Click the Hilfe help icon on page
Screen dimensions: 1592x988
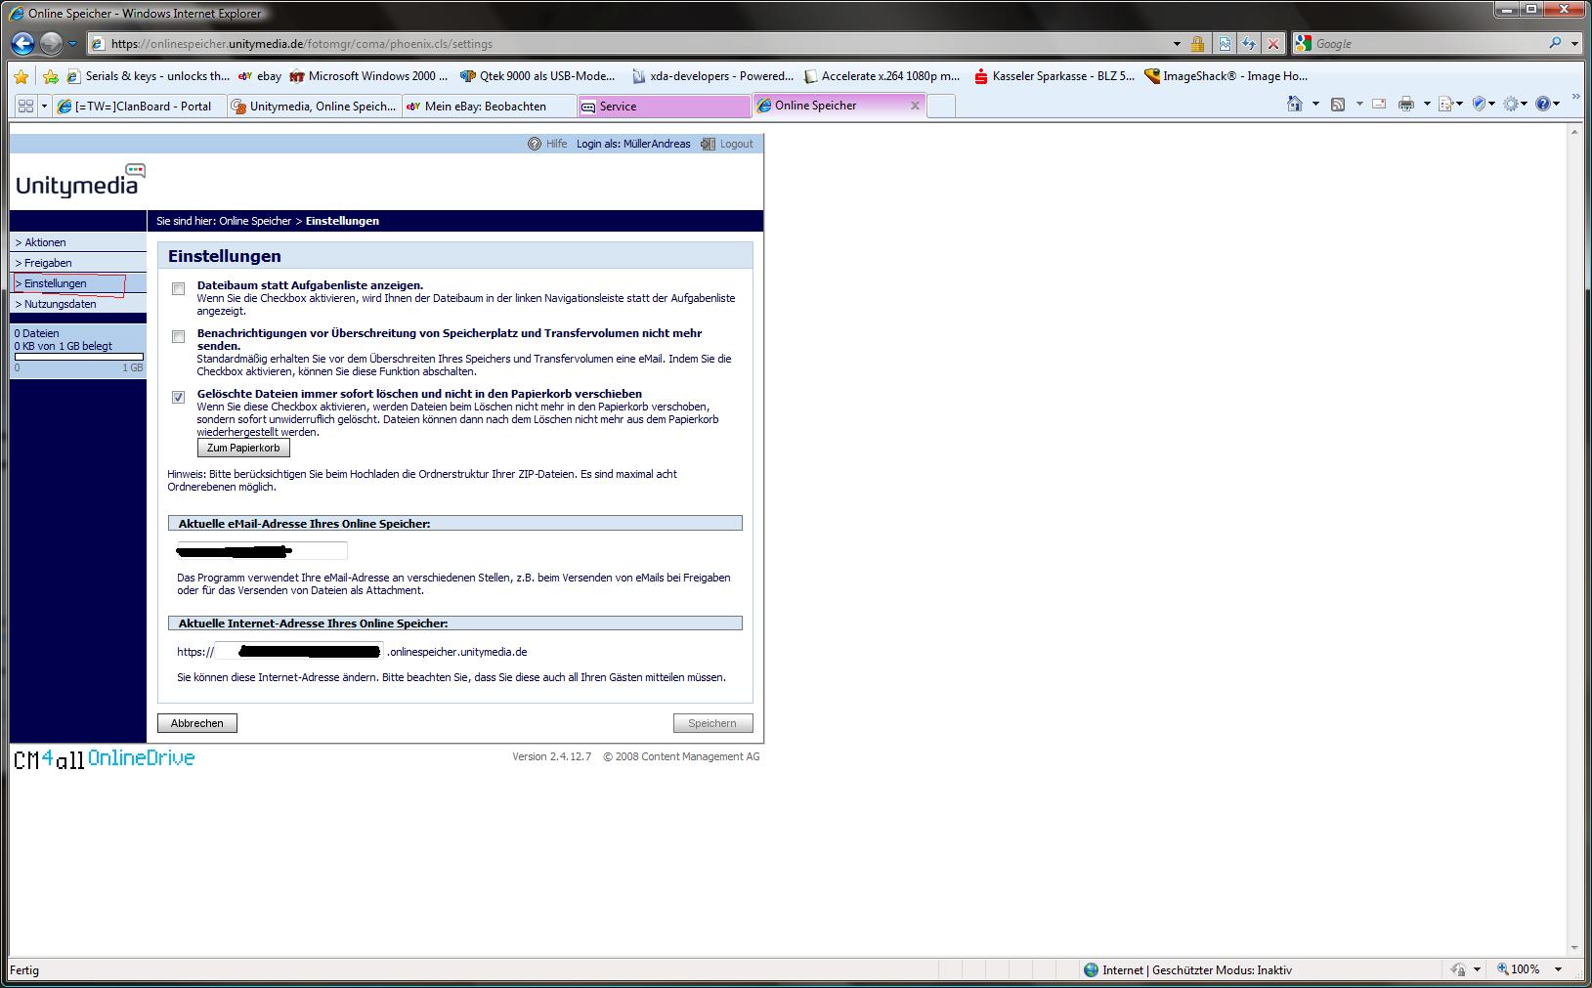point(535,144)
